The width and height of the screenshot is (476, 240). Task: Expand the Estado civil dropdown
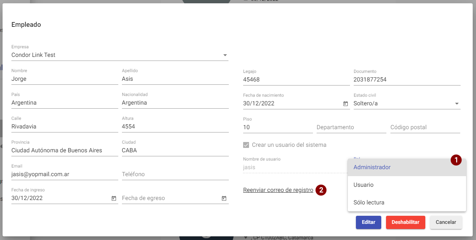coord(457,103)
